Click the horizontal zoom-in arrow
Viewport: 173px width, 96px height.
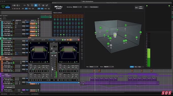click(20, 5)
